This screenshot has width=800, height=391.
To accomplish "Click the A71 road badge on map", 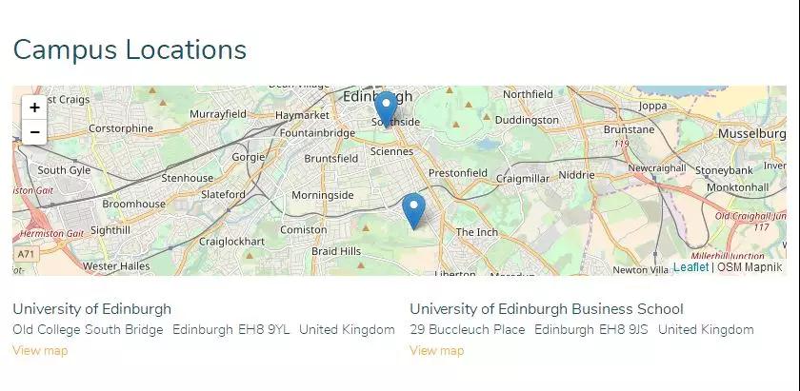I will [x=26, y=253].
